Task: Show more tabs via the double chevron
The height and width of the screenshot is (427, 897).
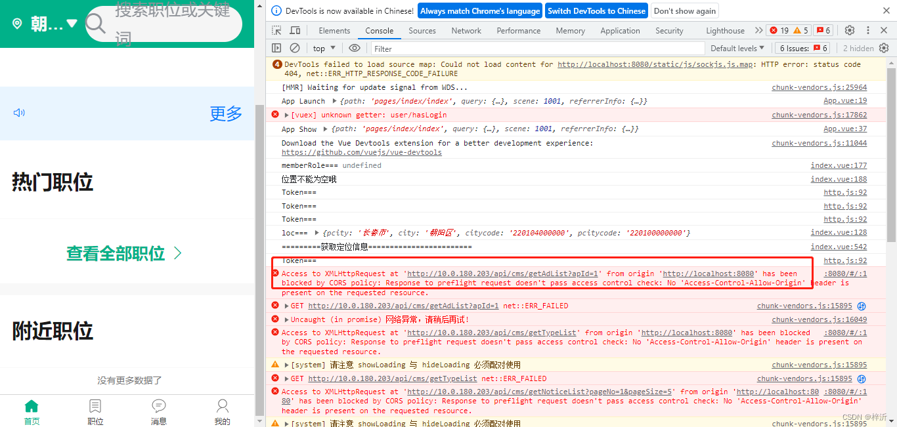Action: (x=759, y=30)
